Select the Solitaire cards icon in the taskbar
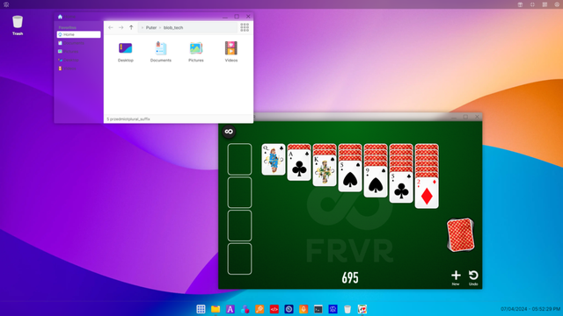The width and height of the screenshot is (563, 316). click(x=362, y=309)
